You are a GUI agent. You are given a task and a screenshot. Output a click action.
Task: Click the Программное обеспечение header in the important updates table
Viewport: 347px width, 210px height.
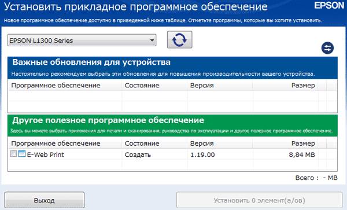[56, 86]
